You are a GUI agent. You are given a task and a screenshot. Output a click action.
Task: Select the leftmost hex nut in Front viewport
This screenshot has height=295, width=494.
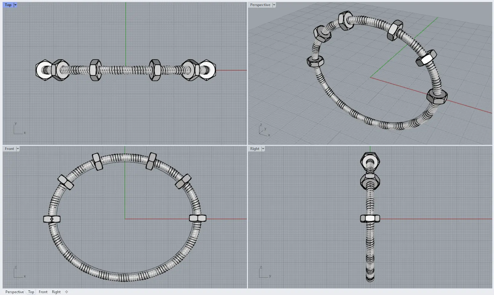[52, 219]
